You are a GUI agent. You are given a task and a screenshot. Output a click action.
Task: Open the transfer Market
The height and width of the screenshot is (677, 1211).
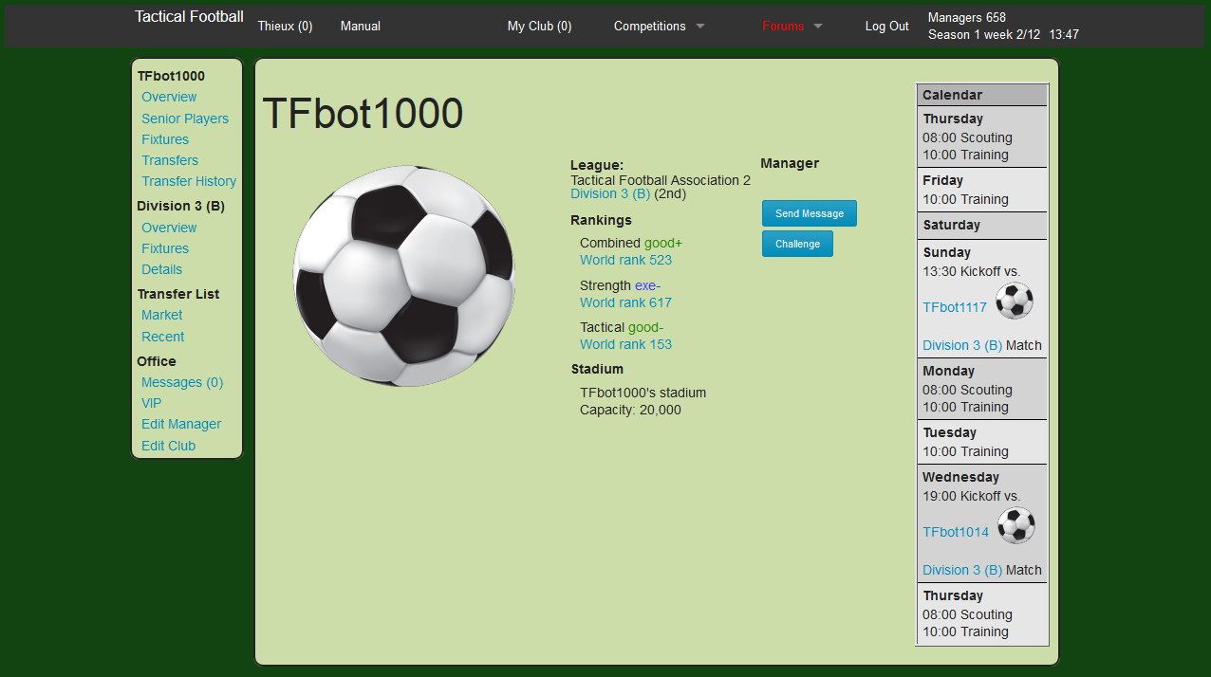click(161, 315)
